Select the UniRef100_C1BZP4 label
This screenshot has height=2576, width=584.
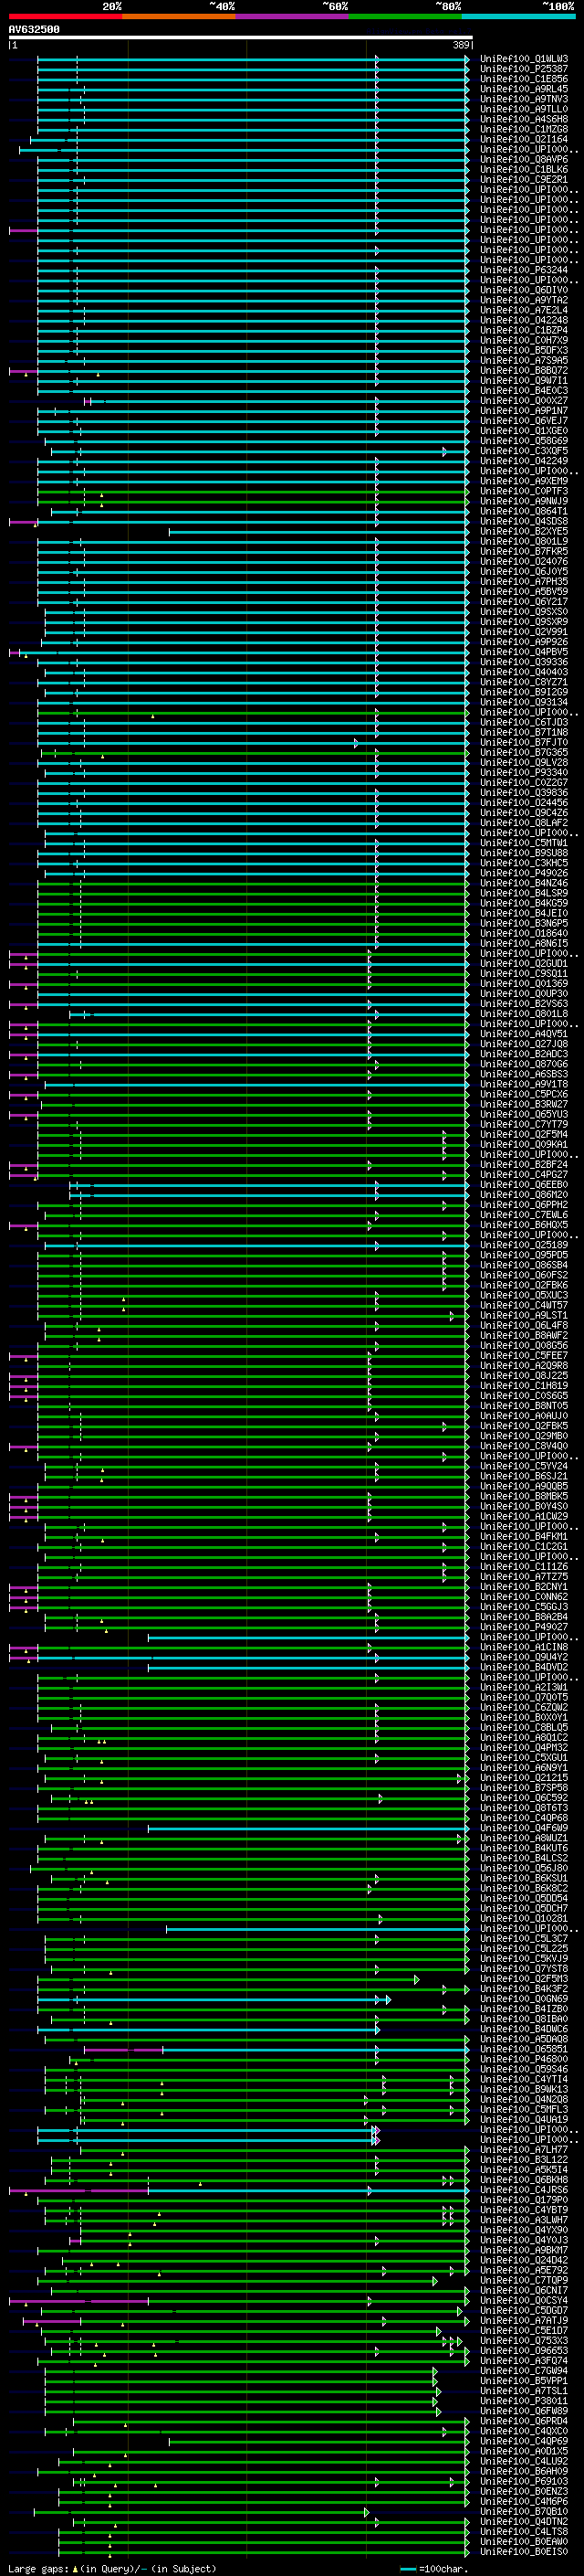[524, 330]
